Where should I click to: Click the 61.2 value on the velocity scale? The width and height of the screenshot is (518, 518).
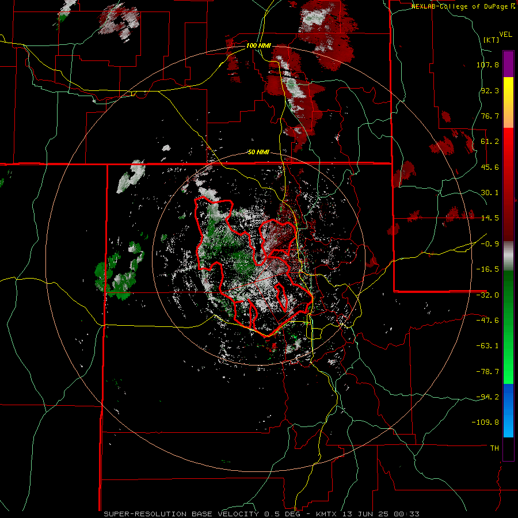click(490, 142)
